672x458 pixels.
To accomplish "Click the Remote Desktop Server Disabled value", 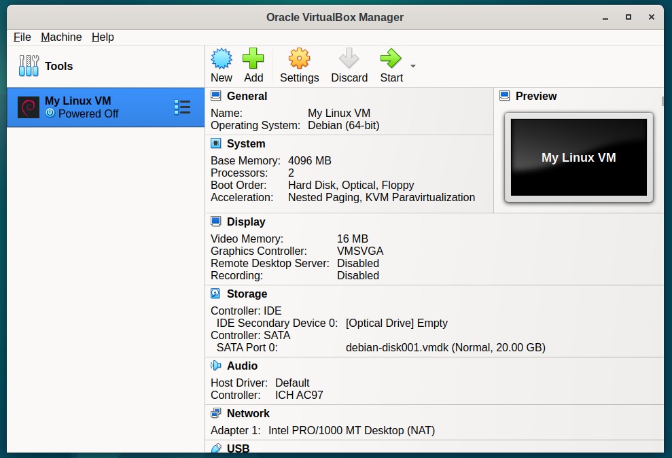I will coord(358,264).
